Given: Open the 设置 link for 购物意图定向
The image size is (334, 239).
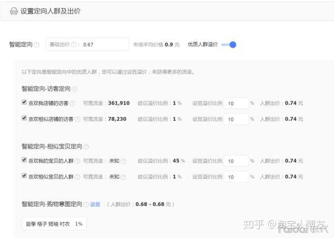Looking at the screenshot, I should 95,204.
